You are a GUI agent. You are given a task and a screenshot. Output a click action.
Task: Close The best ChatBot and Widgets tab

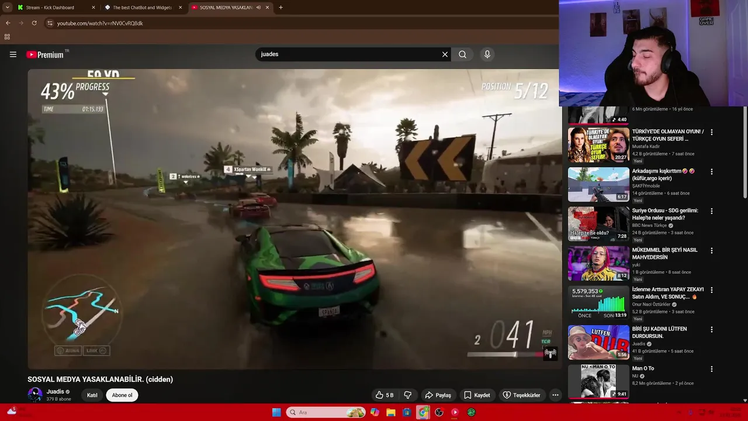(x=180, y=8)
